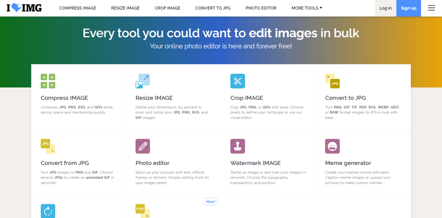
Task: Open the Watermark IMAGE card title
Action: 256,163
